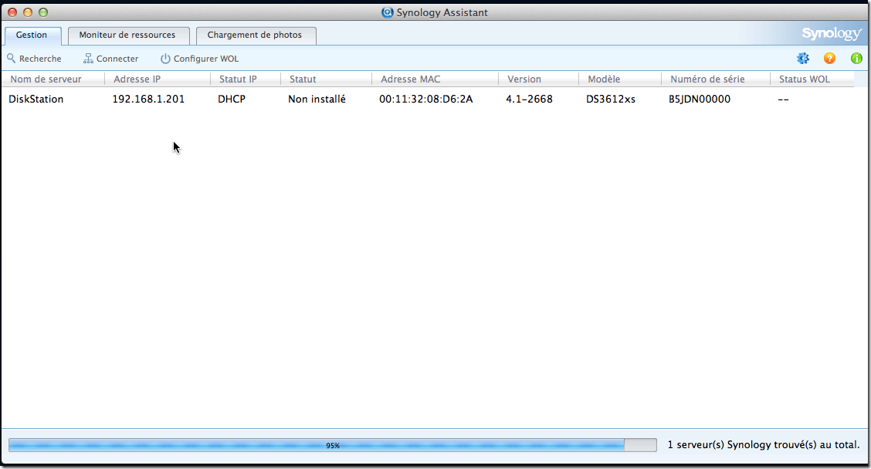Screen dimensions: 871x469
Task: Open the Chargement de photos tab
Action: click(x=255, y=35)
